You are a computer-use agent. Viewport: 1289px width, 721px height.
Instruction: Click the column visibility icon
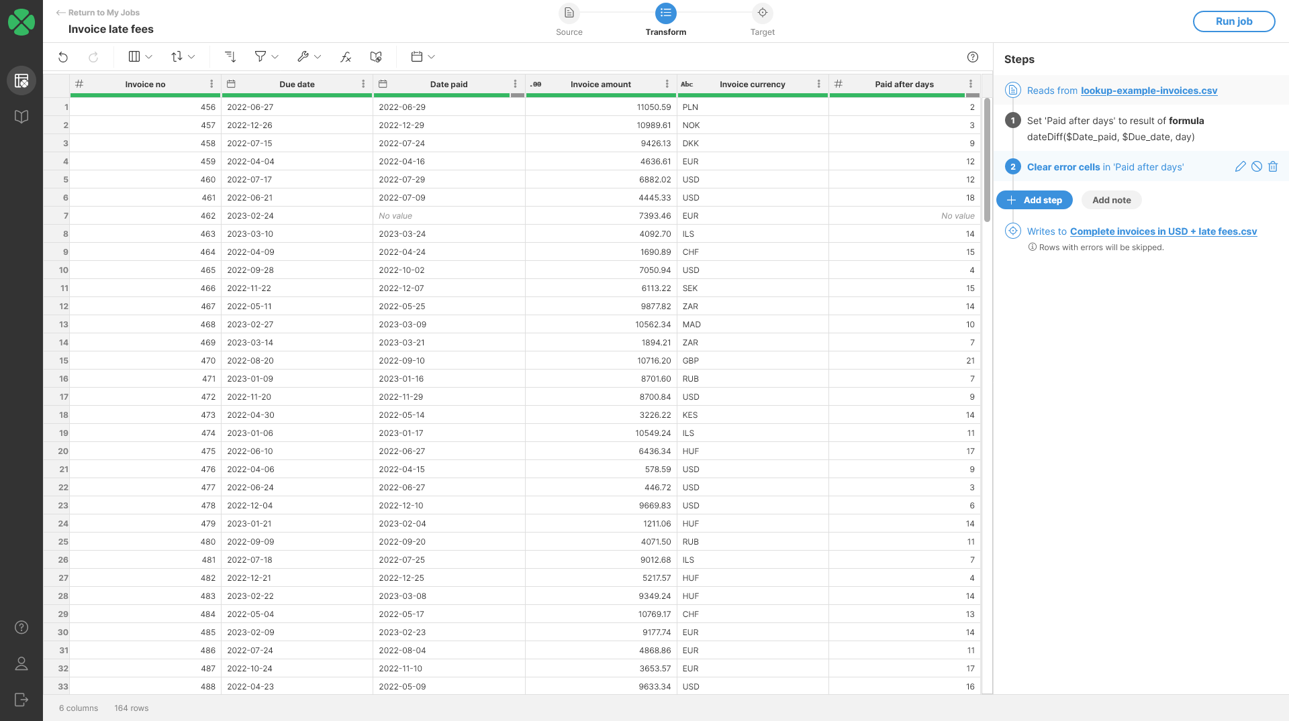click(x=134, y=56)
